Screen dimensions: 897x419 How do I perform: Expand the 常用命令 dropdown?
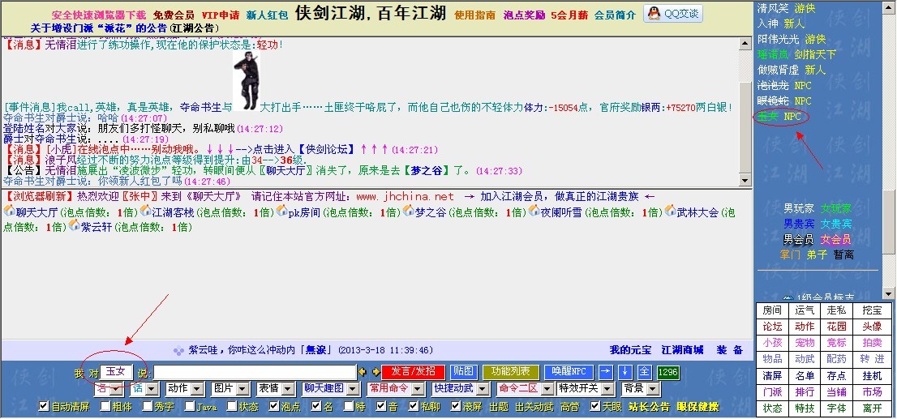coord(396,389)
